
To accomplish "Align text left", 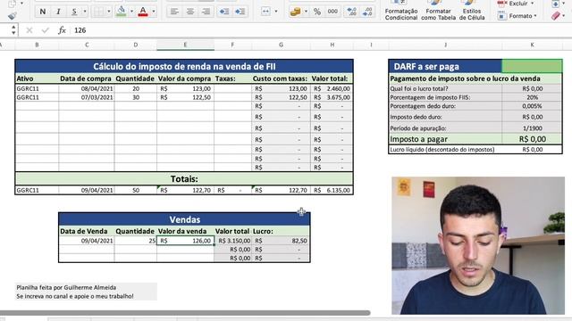I will pyautogui.click(x=174, y=12).
